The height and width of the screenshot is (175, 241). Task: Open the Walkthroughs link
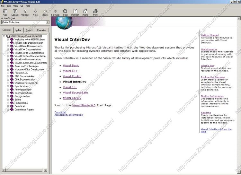209,49
